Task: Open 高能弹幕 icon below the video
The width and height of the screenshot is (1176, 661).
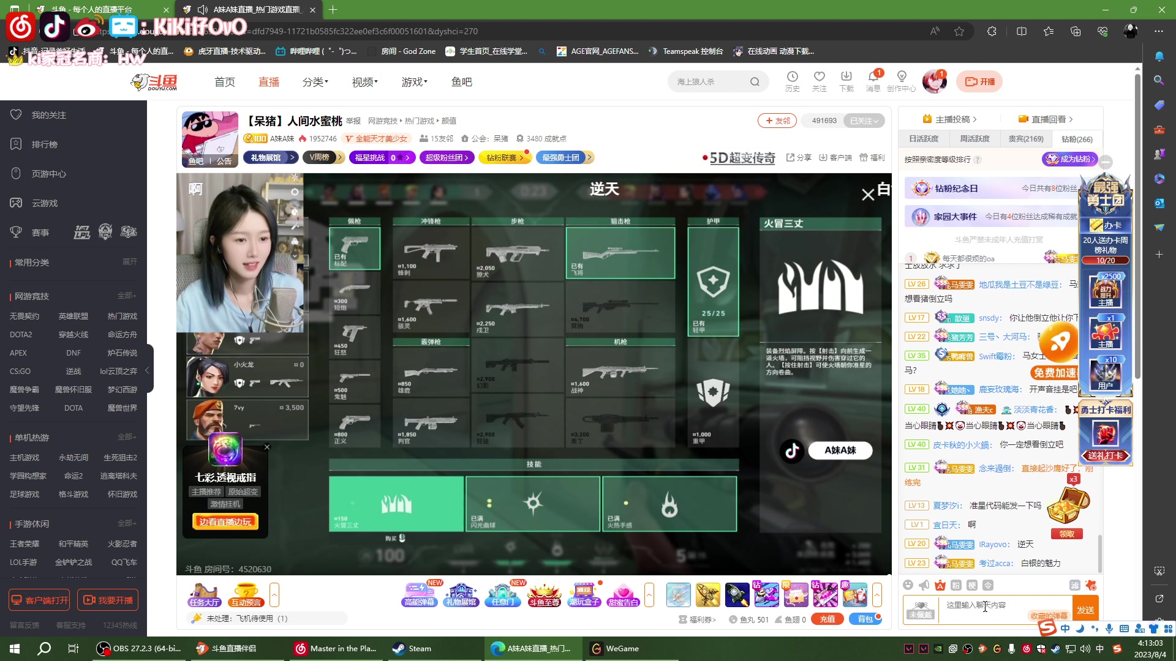Action: coord(420,594)
